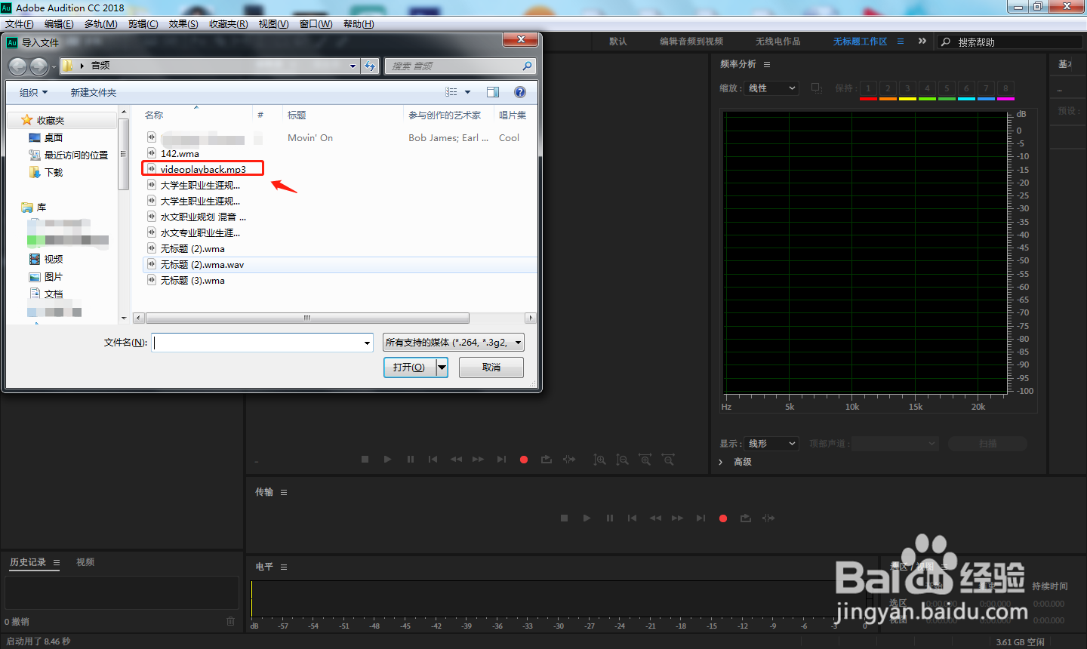
Task: Open the 多轨(M) menu
Action: tap(101, 24)
